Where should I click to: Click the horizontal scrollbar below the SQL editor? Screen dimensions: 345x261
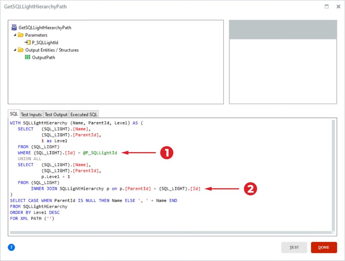click(x=168, y=233)
